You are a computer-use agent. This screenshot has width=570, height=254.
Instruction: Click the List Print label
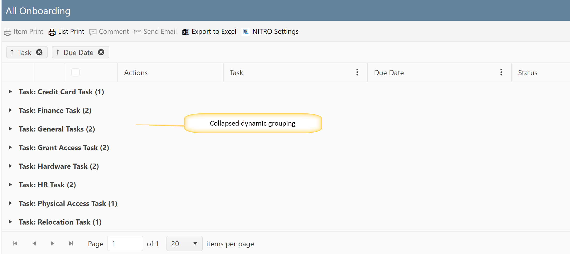click(x=71, y=32)
